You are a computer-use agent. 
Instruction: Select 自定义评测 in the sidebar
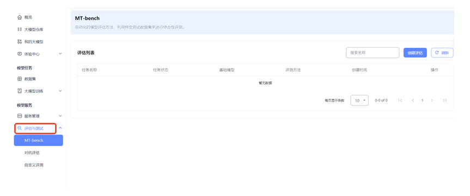pos(34,165)
